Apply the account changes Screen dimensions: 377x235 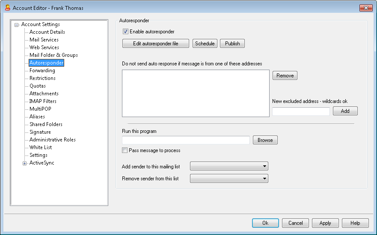(x=325, y=223)
